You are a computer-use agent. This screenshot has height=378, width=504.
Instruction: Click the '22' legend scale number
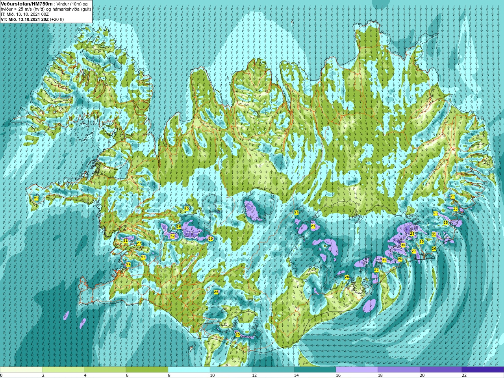[x=464, y=375]
